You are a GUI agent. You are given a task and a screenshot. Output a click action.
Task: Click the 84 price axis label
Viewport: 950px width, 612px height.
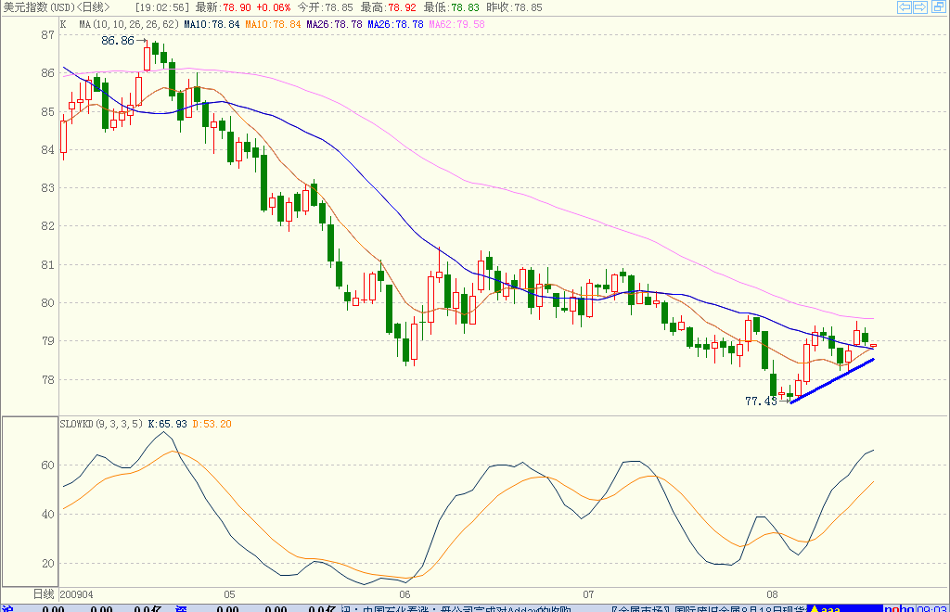pyautogui.click(x=48, y=149)
